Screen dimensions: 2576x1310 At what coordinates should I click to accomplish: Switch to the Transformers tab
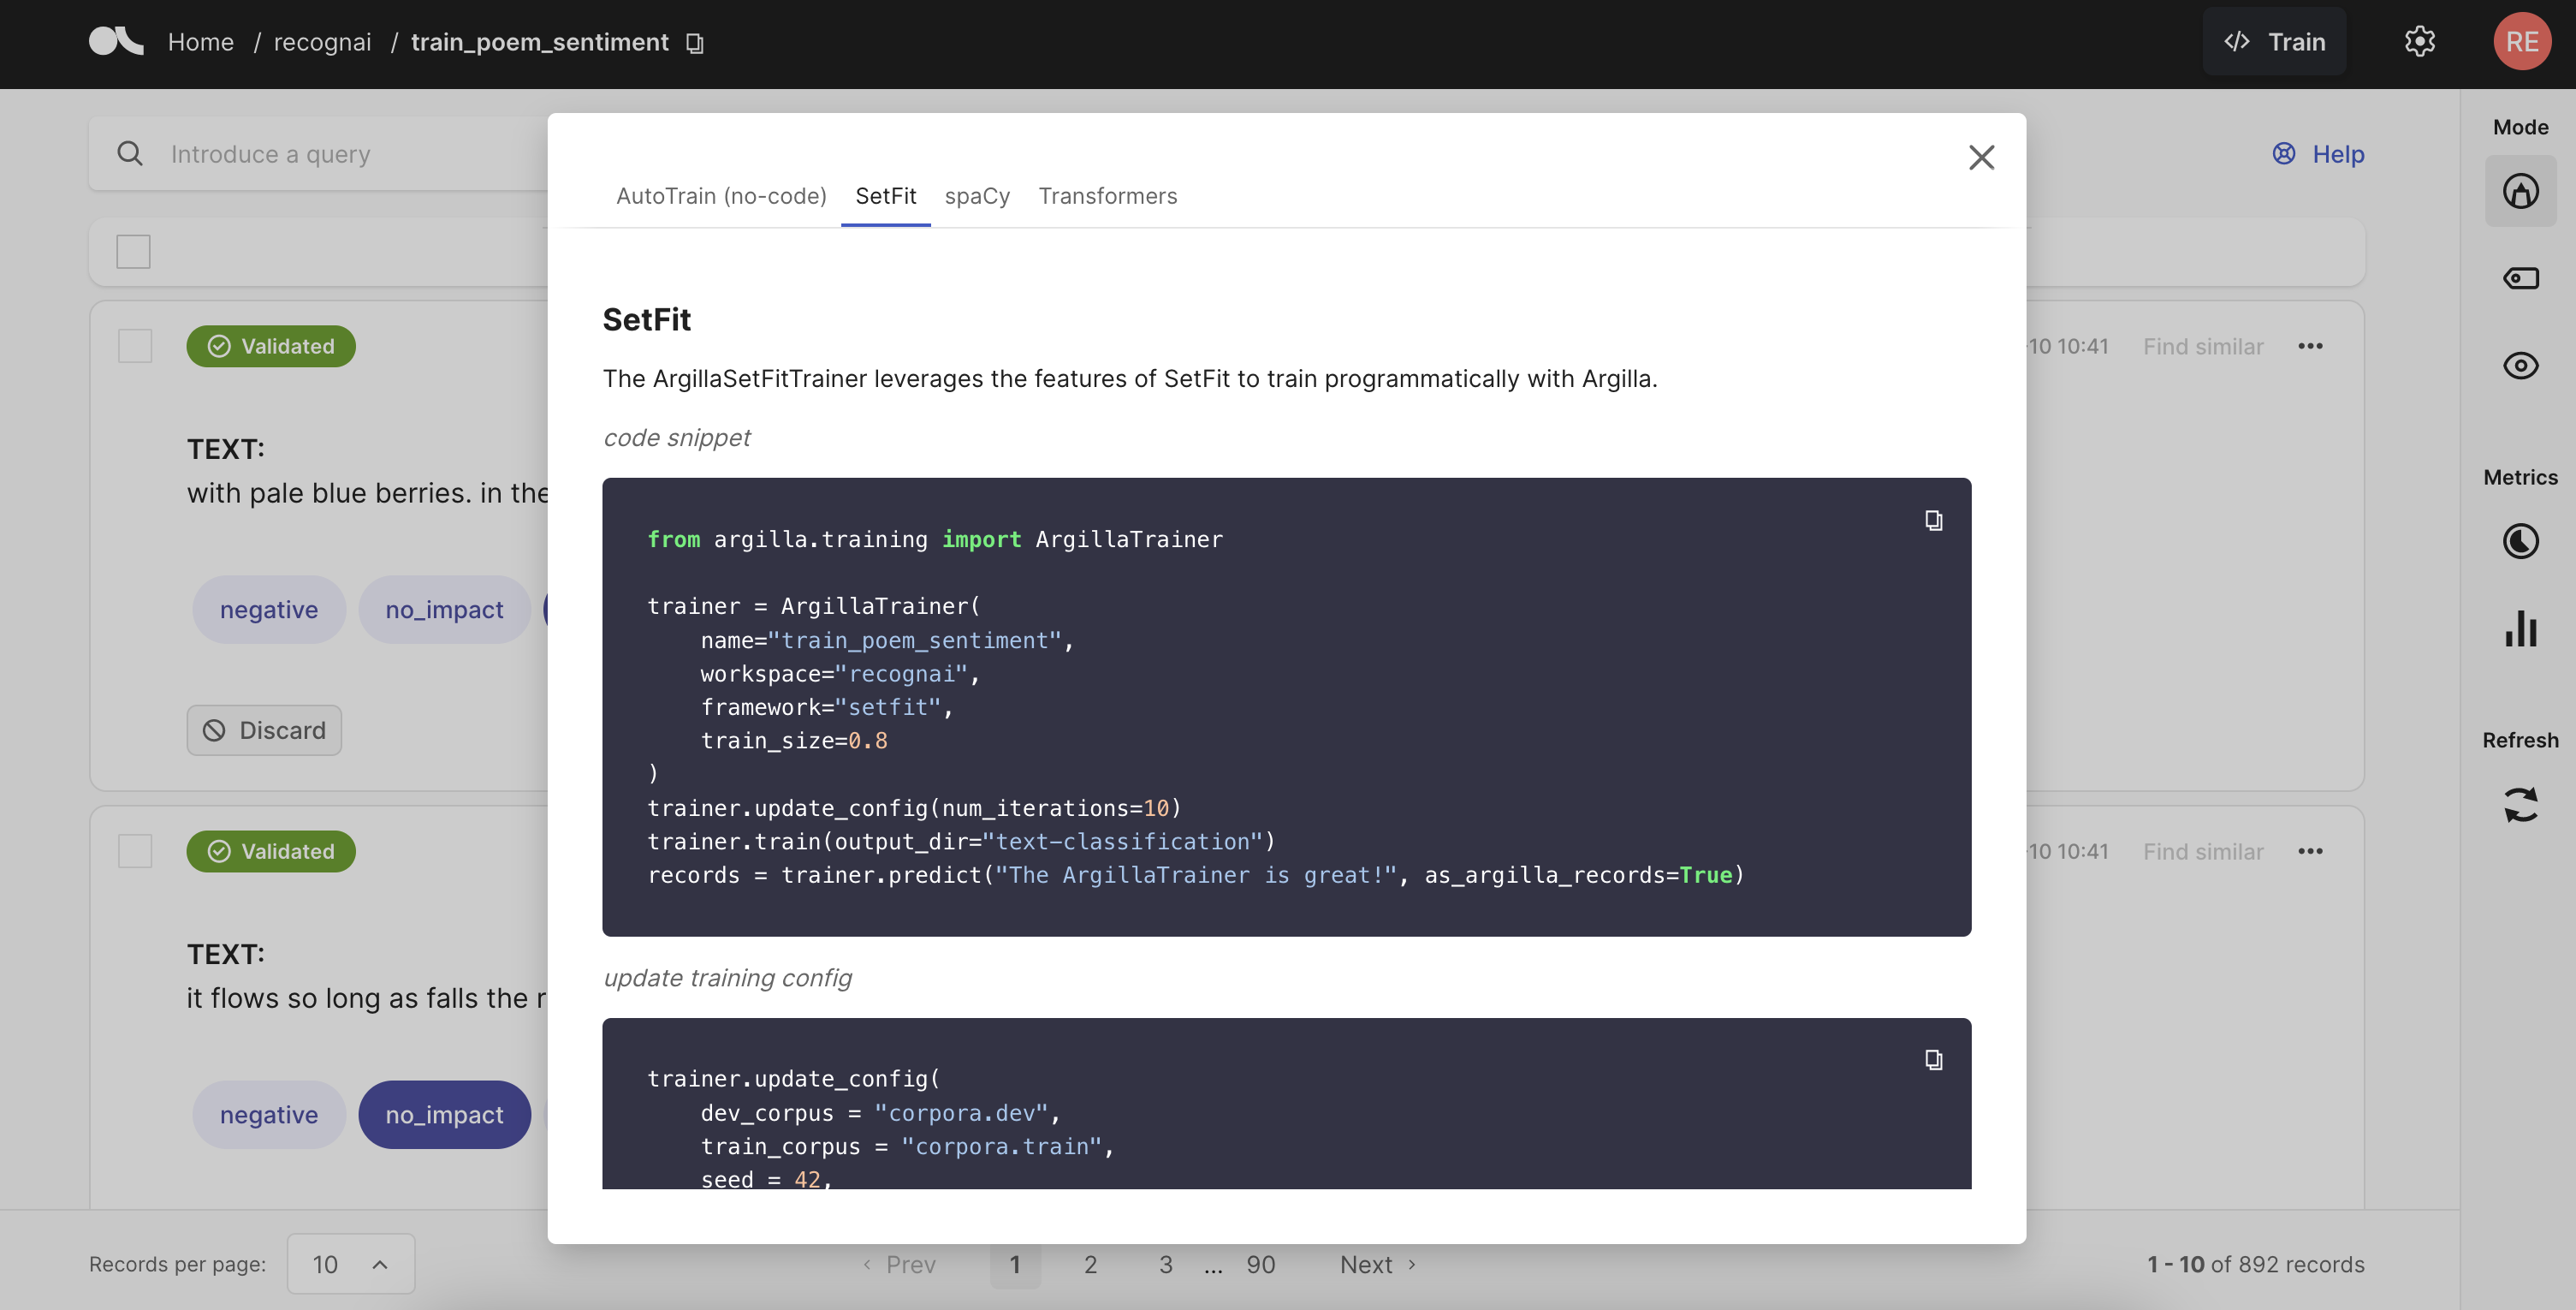point(1107,196)
